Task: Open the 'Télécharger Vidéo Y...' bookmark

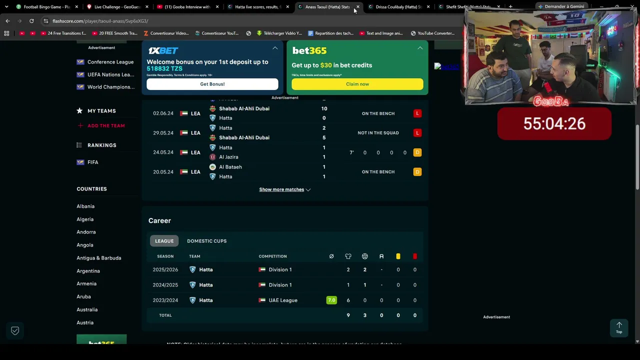Action: point(279,33)
